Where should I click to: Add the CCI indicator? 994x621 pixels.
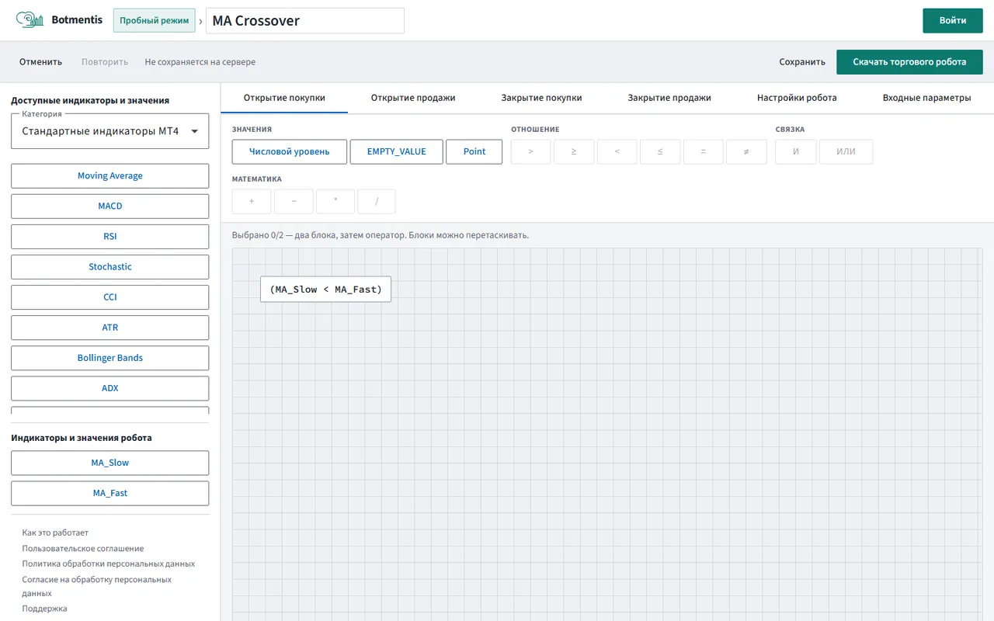point(110,297)
